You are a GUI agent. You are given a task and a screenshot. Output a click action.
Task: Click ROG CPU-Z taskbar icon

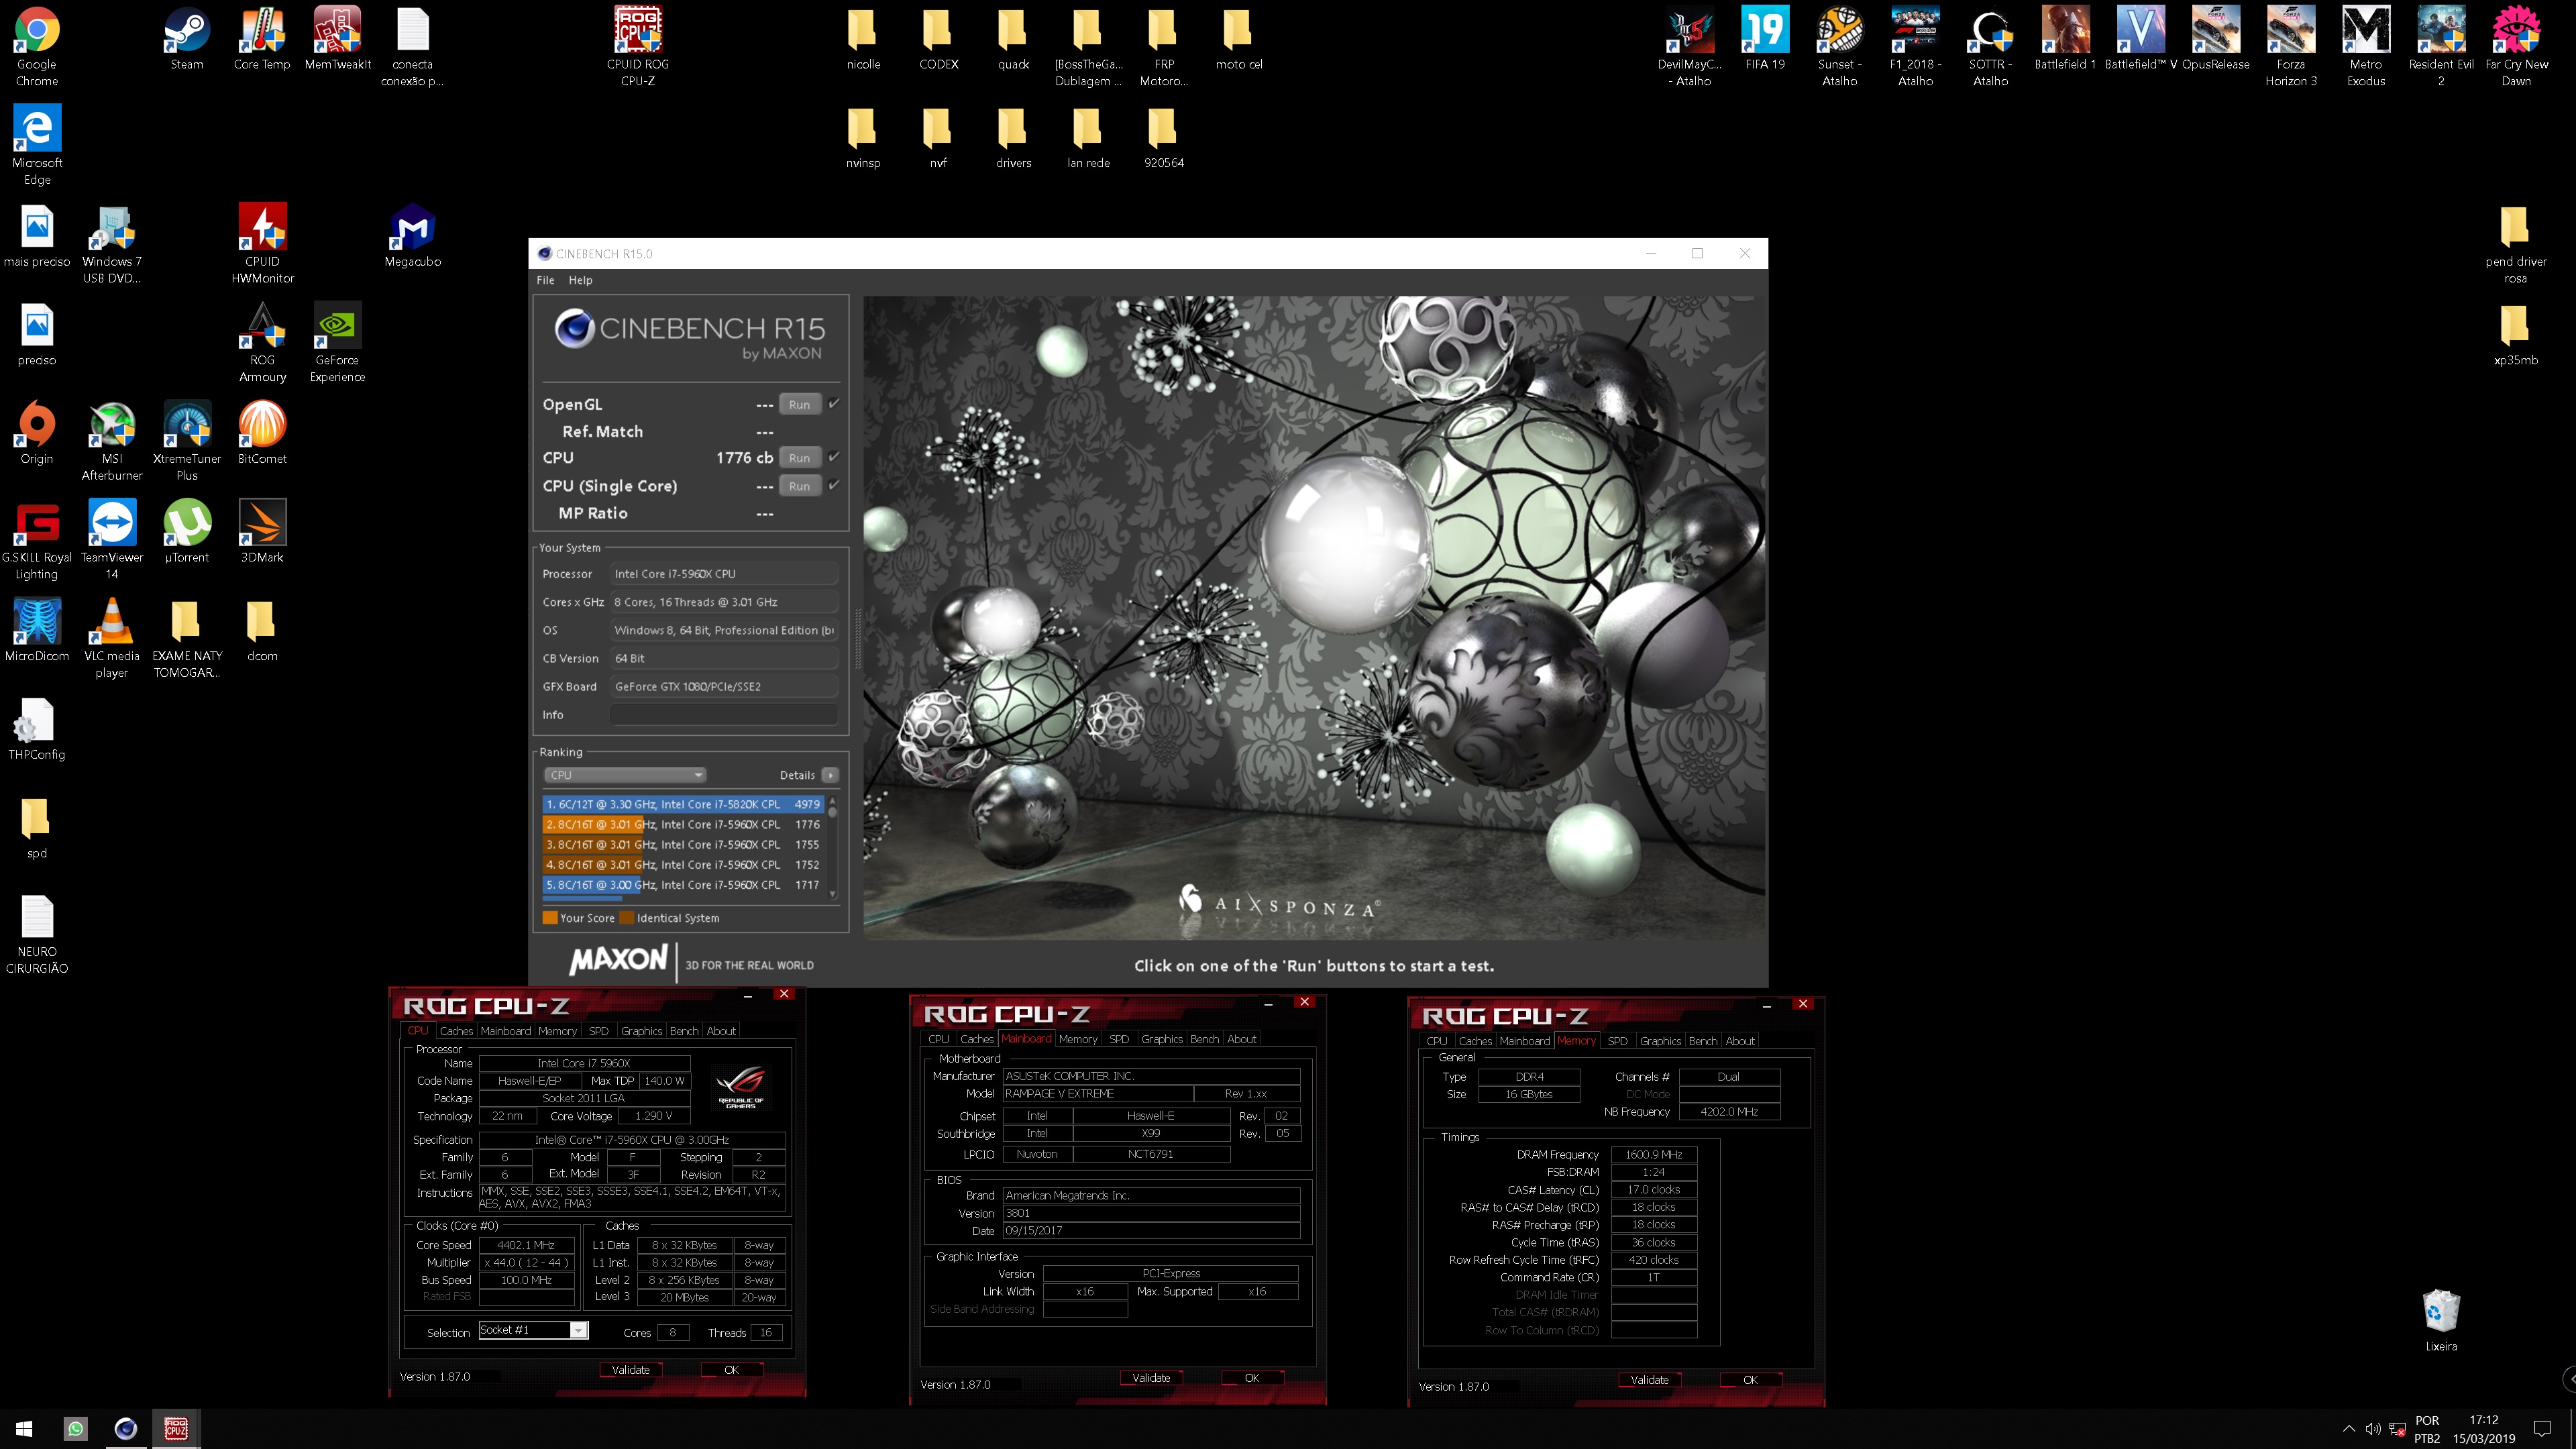pyautogui.click(x=176, y=1429)
